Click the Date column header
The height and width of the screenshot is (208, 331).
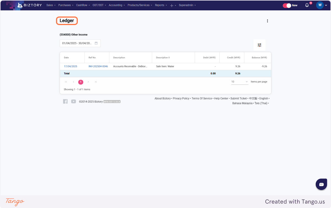(72, 58)
